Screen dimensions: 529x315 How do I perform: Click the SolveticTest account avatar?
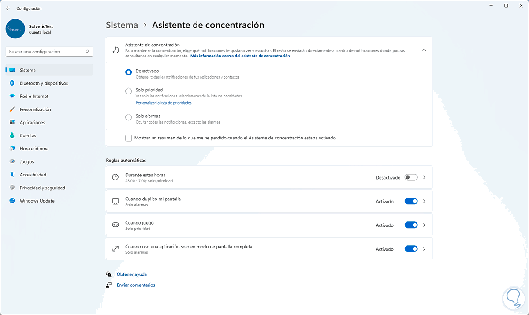coord(15,29)
